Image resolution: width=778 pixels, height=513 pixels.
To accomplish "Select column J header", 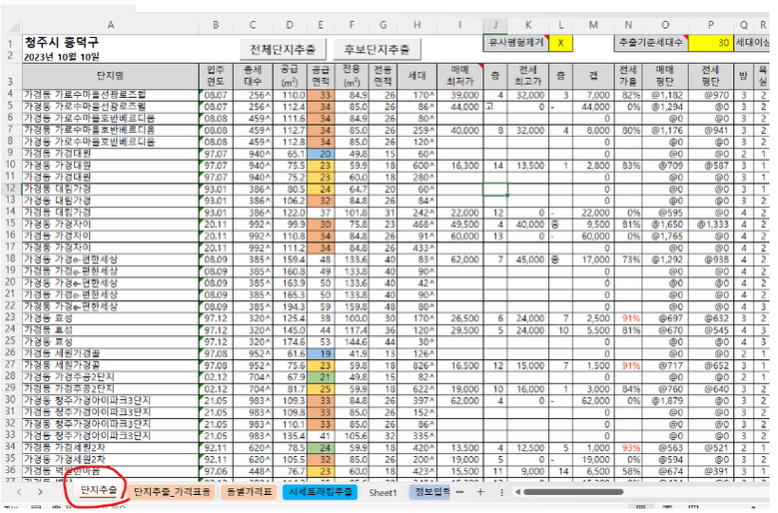I will click(495, 25).
